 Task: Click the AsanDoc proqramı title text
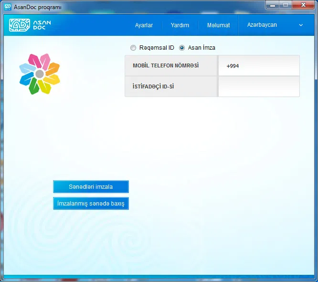(x=38, y=7)
